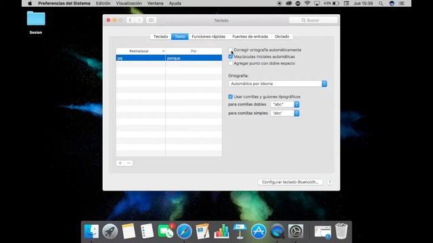Click the input source flag icon
Image resolution: width=433 pixels, height=243 pixels.
click(346, 3)
